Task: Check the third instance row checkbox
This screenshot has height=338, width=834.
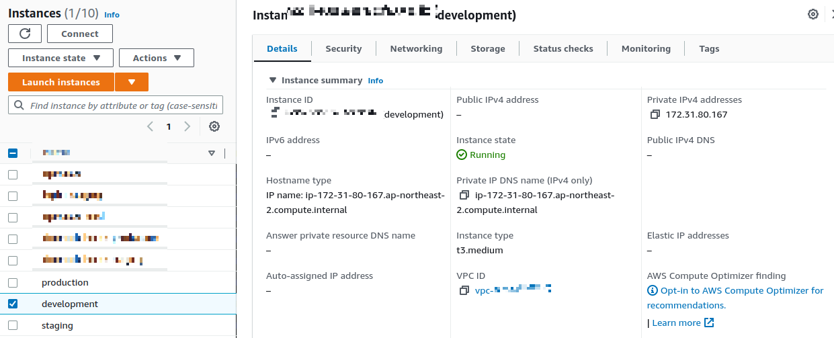Action: tap(13, 218)
